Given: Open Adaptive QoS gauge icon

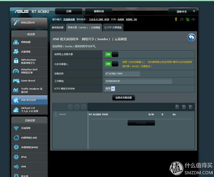Looking at the screenshot, I should point(16,71).
